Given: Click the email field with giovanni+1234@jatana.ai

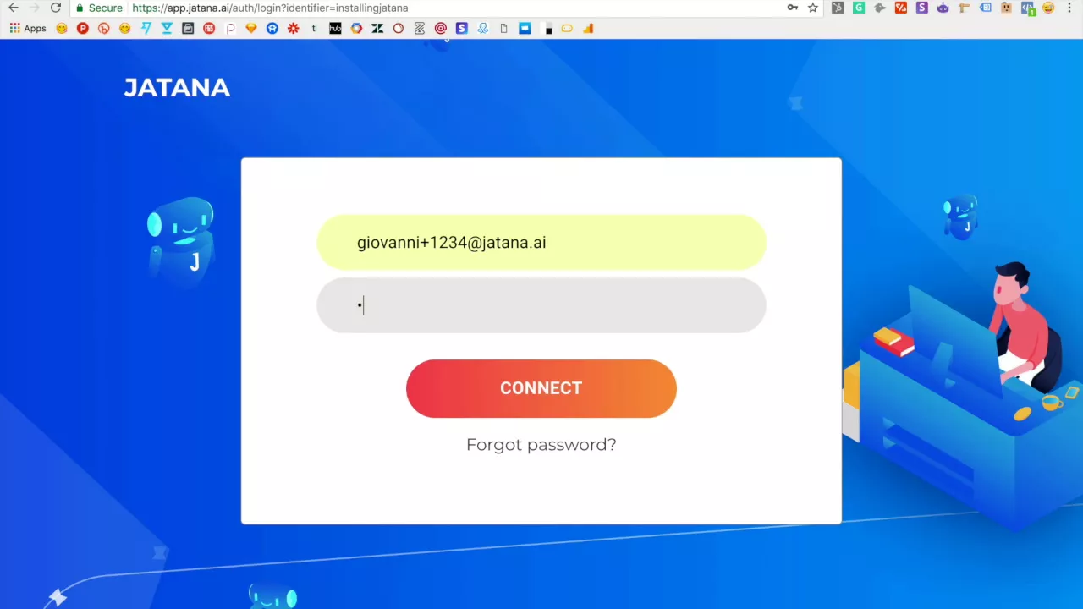Looking at the screenshot, I should [x=541, y=243].
